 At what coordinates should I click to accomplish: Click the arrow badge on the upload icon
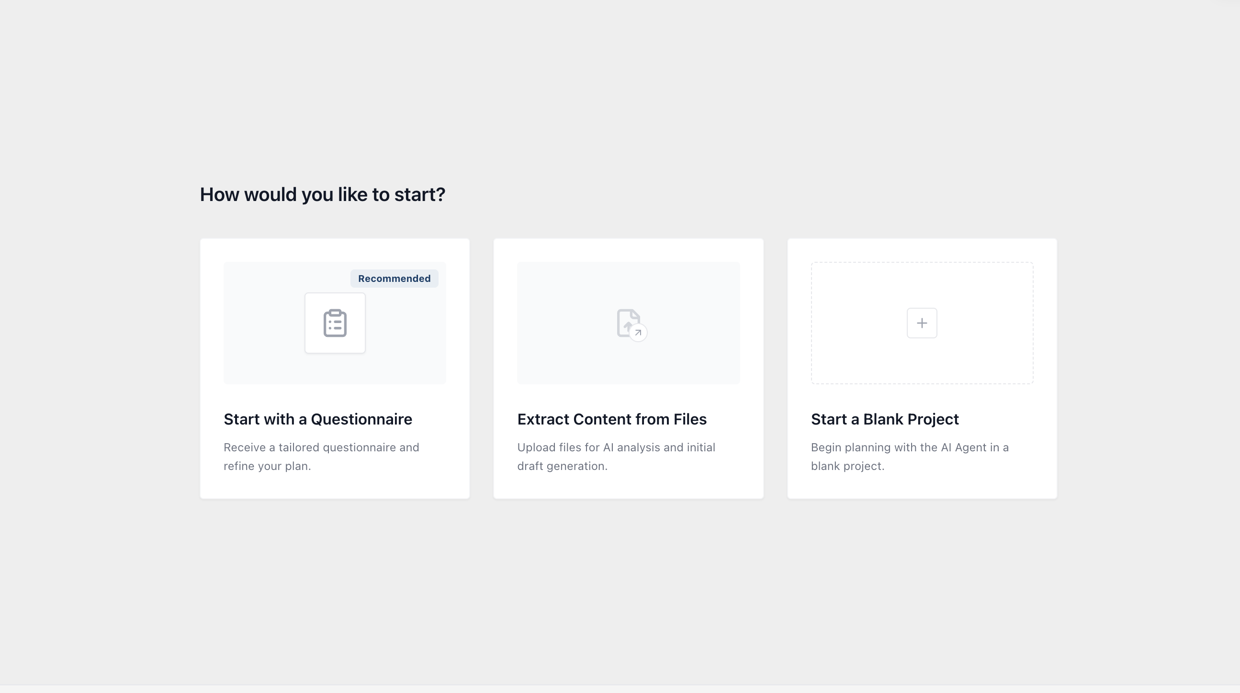[638, 333]
